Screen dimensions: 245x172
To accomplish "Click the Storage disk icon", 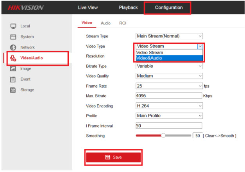I will [13, 90].
